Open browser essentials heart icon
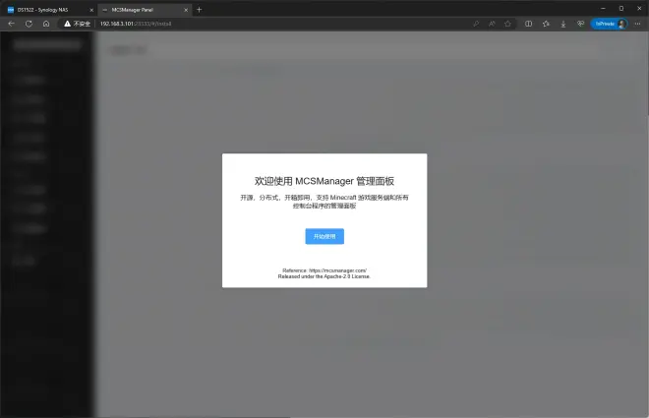This screenshot has width=649, height=418. [581, 24]
